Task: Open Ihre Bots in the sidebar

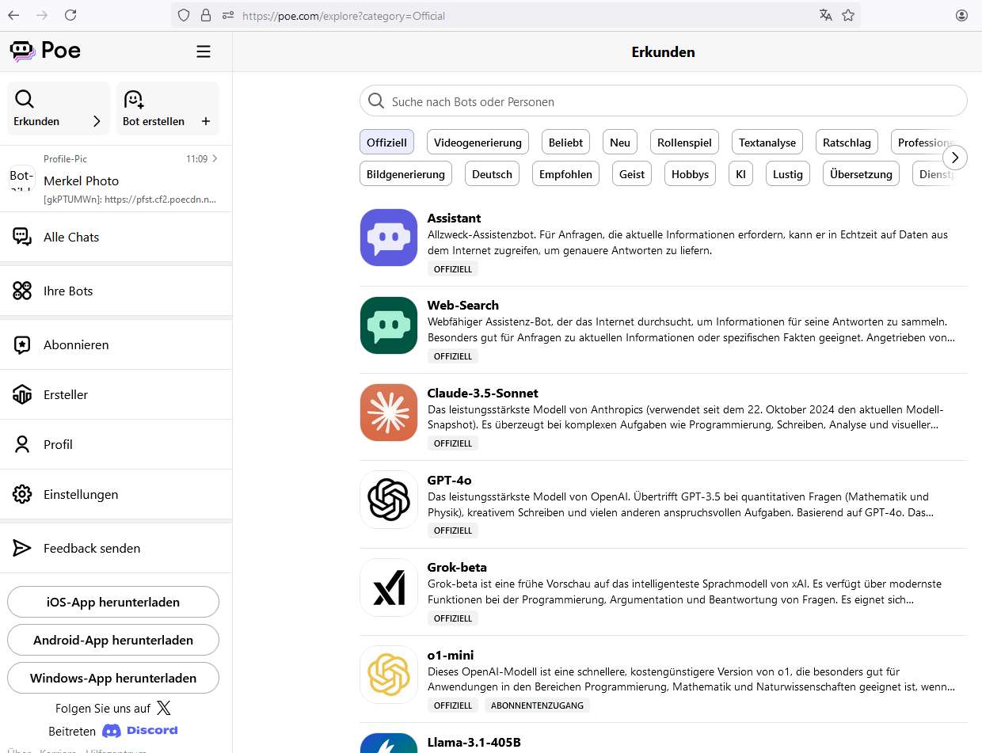Action: point(116,291)
